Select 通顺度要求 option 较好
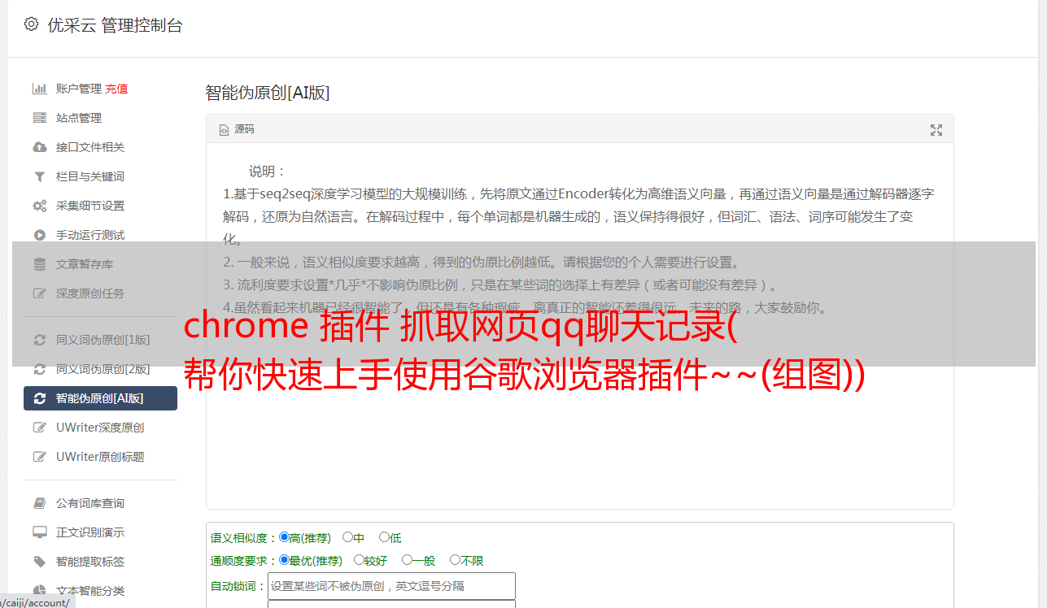Viewport: 1047px width, 608px height. point(359,560)
